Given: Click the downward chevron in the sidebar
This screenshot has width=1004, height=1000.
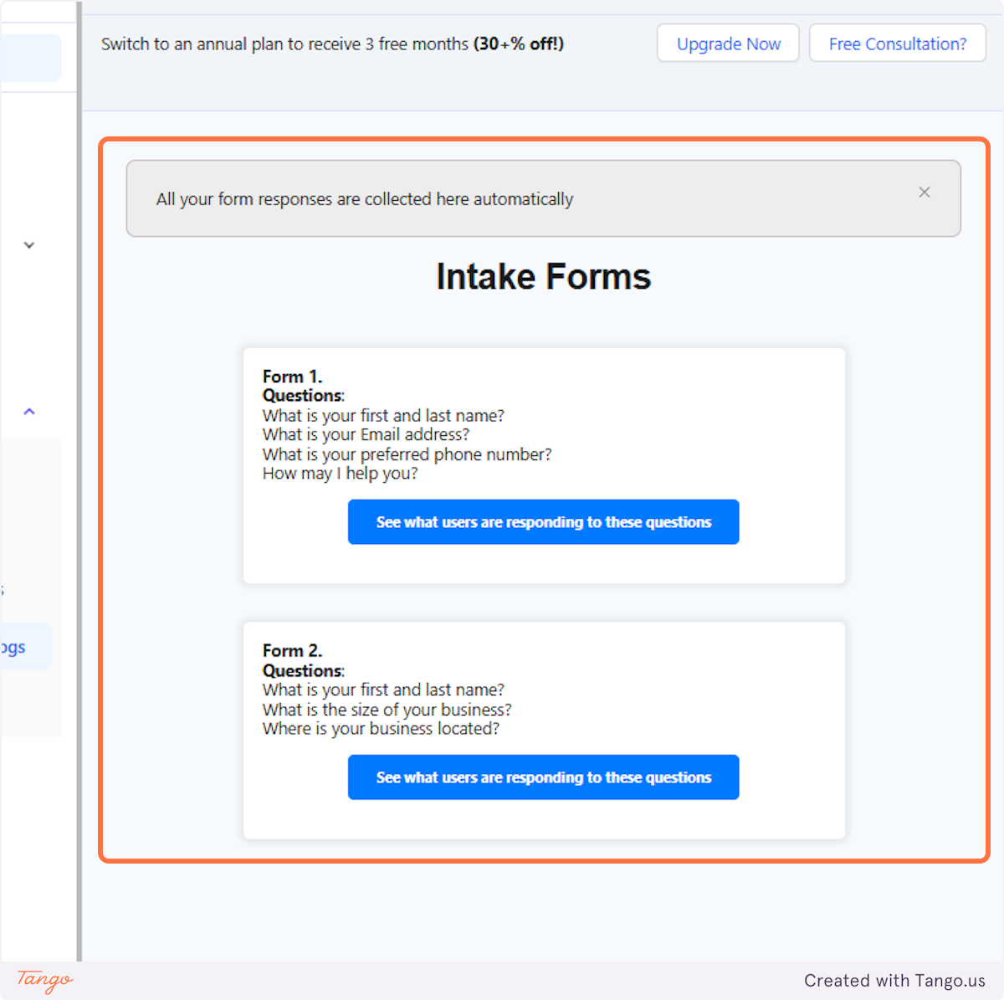Looking at the screenshot, I should click(x=29, y=244).
